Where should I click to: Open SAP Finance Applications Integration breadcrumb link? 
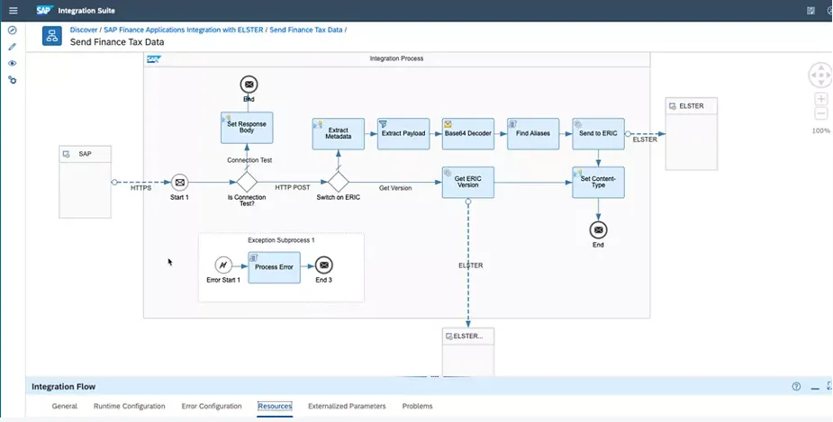click(x=184, y=30)
